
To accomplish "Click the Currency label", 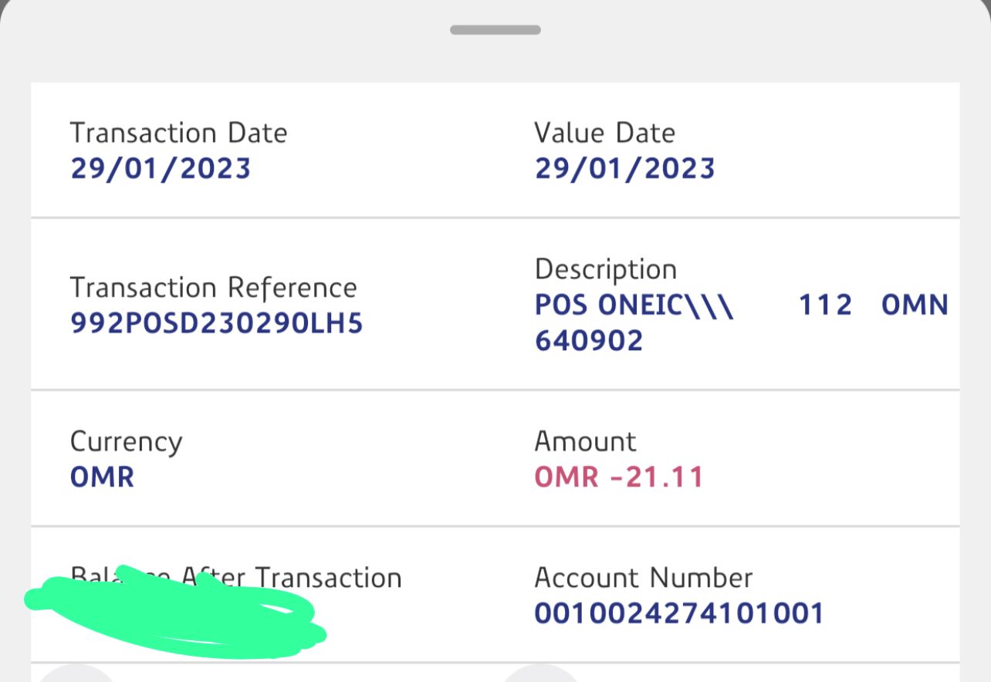I will coord(126,442).
